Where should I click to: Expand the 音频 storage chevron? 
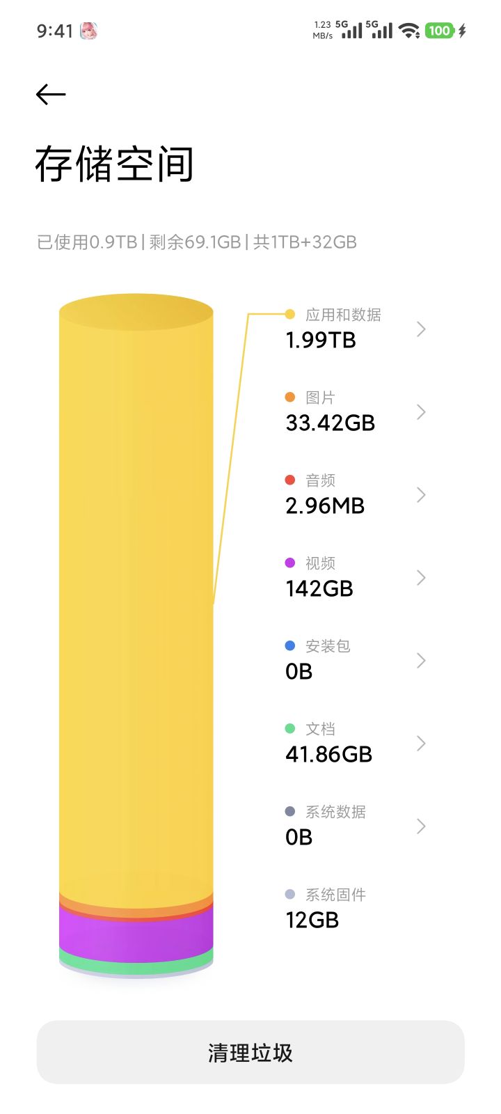(420, 495)
